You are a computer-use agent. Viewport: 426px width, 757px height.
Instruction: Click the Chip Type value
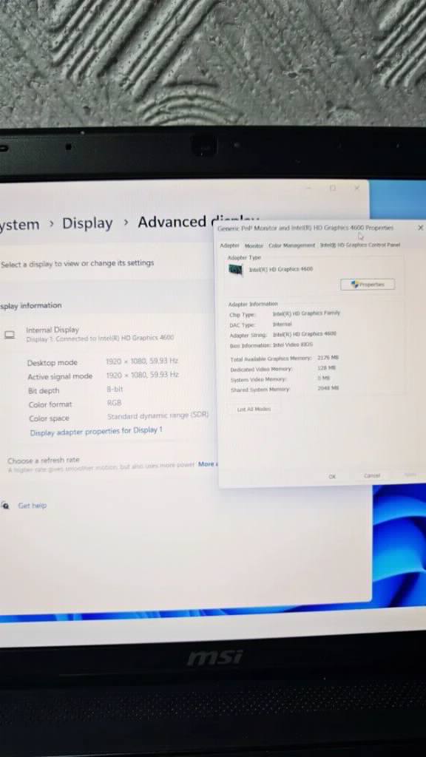click(306, 313)
